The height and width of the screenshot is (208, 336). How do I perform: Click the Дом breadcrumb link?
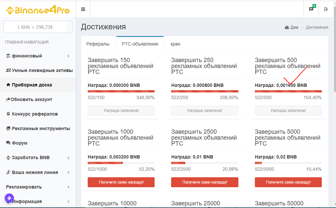coord(294,27)
